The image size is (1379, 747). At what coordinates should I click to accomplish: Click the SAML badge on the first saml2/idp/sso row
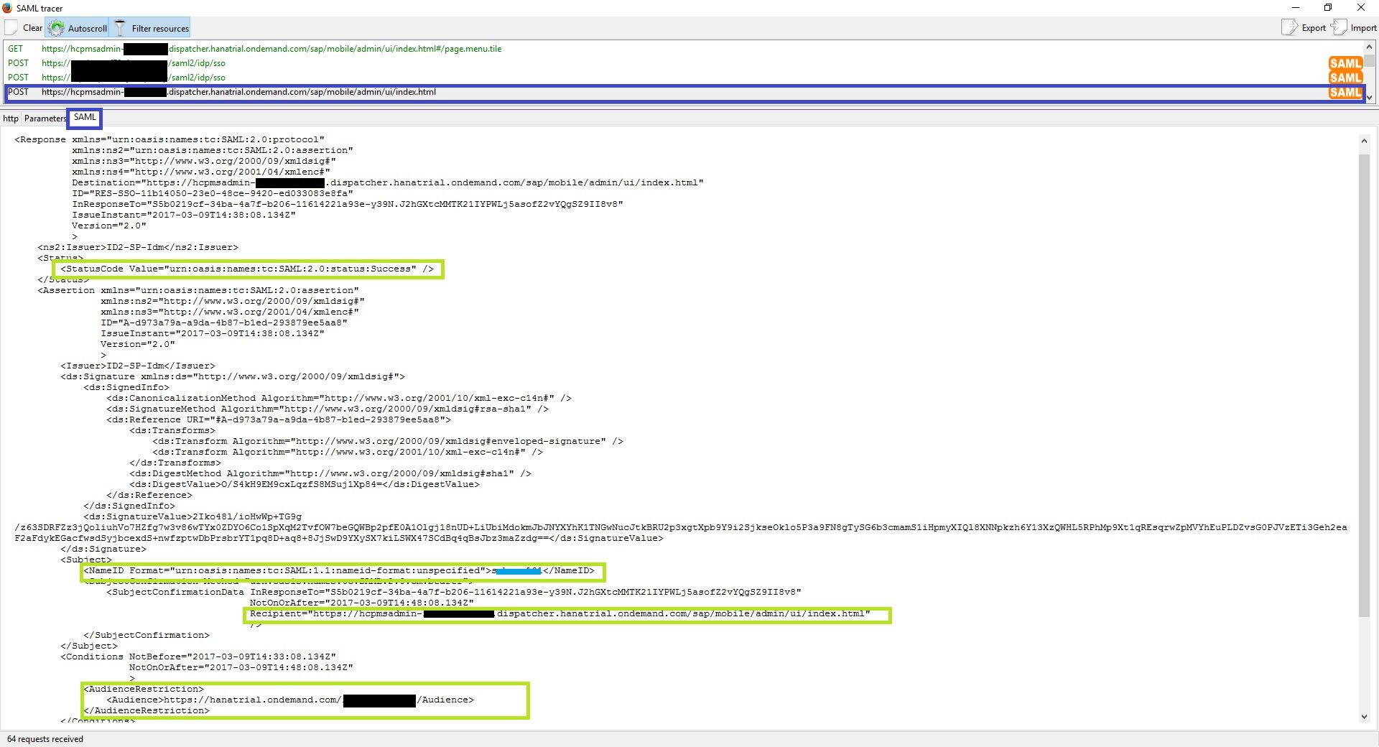[x=1345, y=63]
